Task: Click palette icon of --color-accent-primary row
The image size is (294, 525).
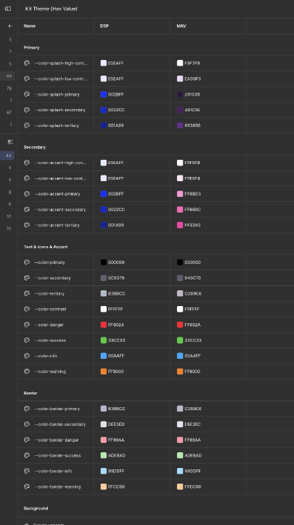Action: point(27,194)
